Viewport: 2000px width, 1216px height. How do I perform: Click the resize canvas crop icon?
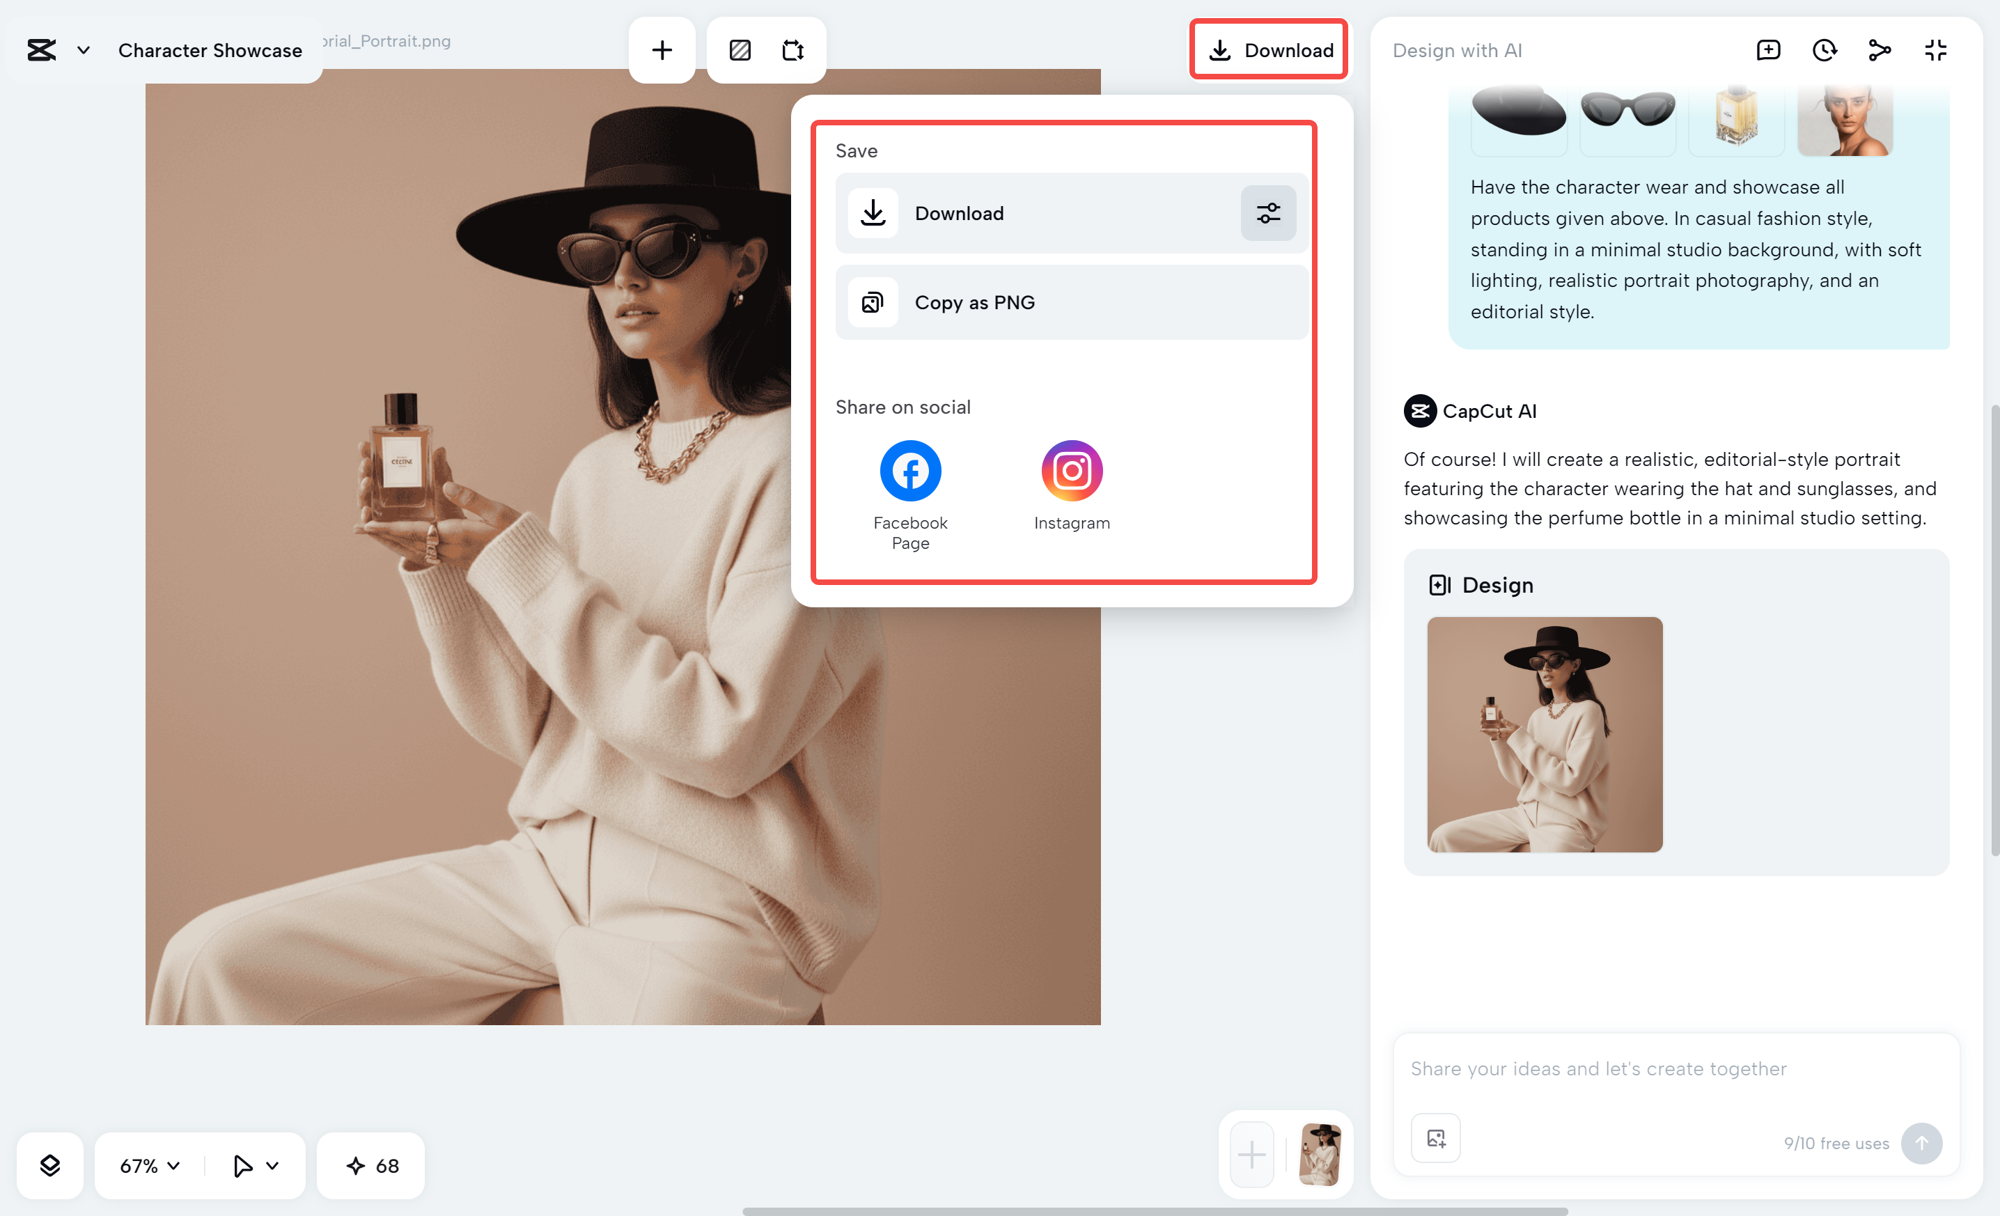click(x=793, y=50)
